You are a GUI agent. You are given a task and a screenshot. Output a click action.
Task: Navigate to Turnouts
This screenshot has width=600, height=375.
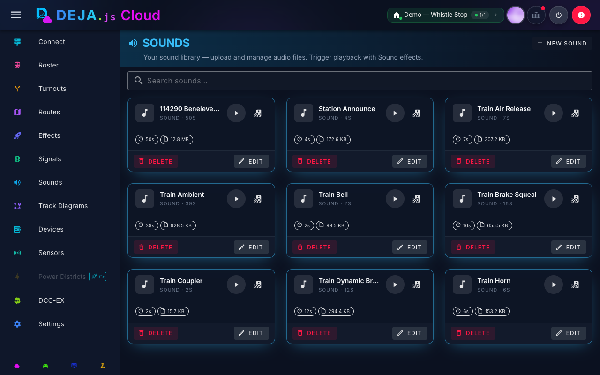pyautogui.click(x=60, y=89)
